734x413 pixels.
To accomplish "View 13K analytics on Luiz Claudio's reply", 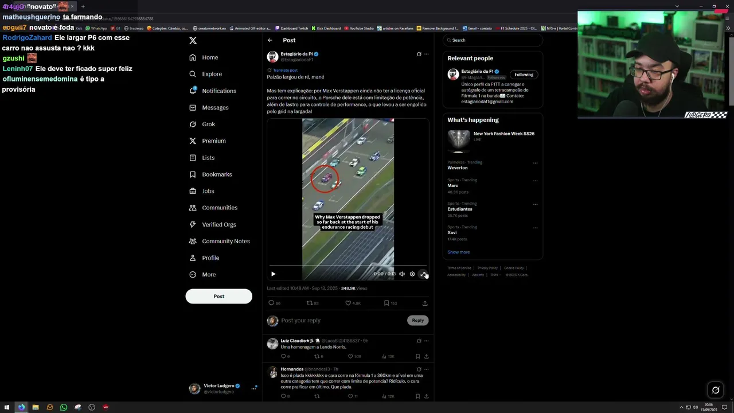I will (388, 356).
